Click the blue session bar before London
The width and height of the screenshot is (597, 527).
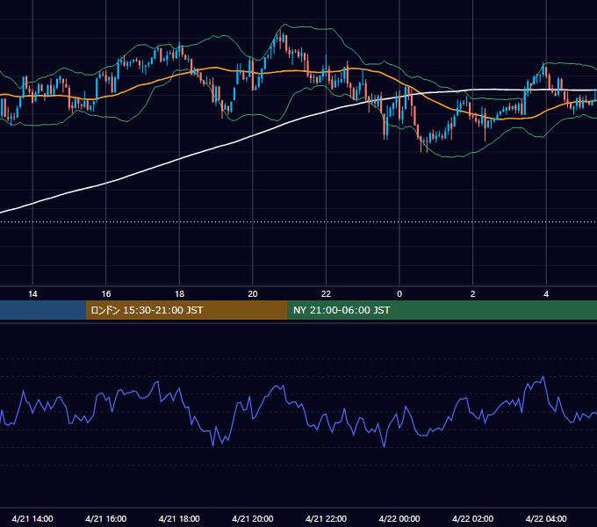tap(43, 310)
